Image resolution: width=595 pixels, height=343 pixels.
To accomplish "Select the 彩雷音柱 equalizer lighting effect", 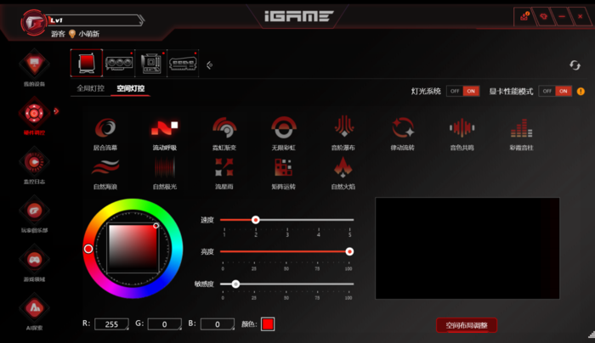I will [521, 133].
